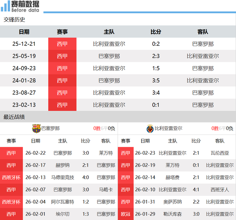Click the blue bar chart logo icon
236x220 pixels.
[x=5, y=6]
